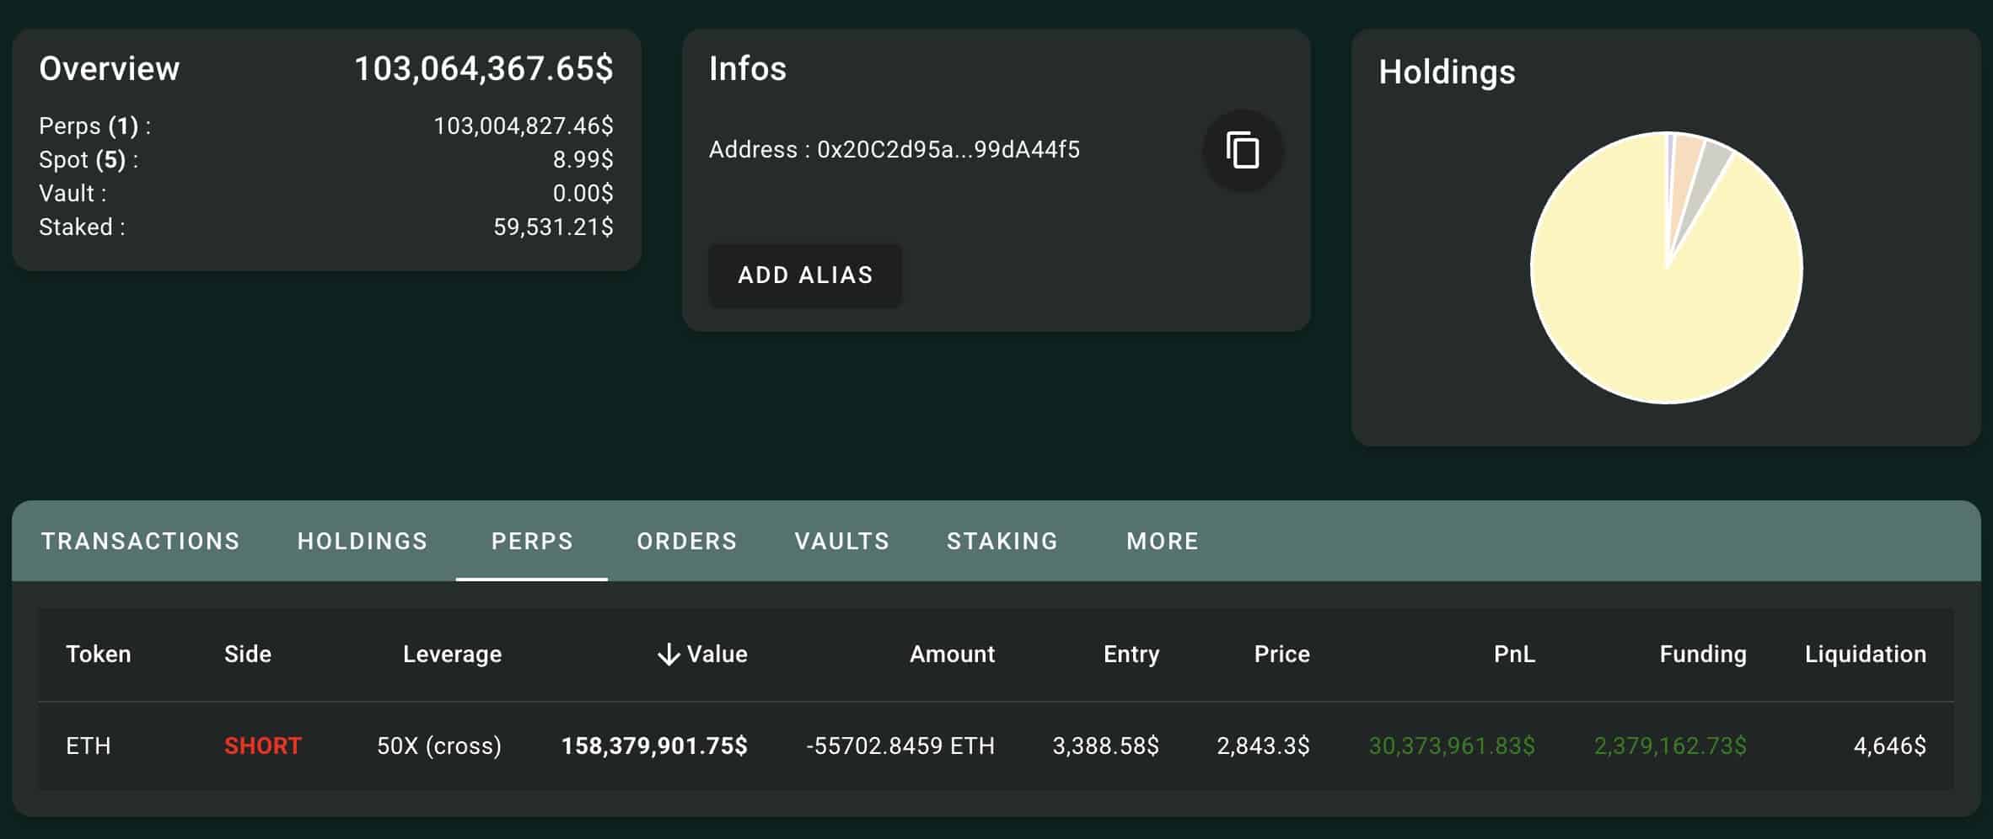Select the ETH token row
1993x839 pixels.
[89, 745]
